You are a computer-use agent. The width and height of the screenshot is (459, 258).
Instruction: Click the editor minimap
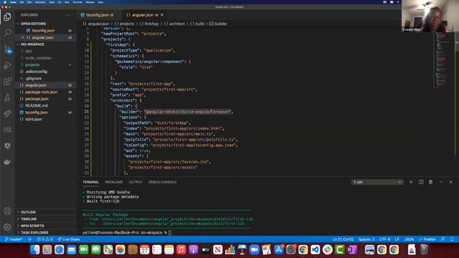[443, 60]
